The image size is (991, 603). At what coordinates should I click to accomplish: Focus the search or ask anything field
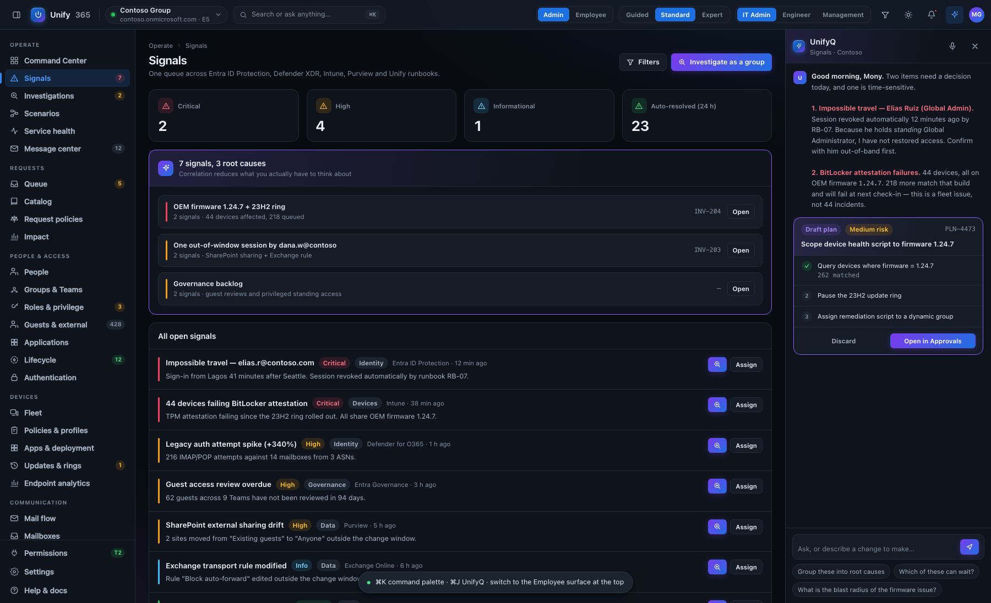coord(309,15)
